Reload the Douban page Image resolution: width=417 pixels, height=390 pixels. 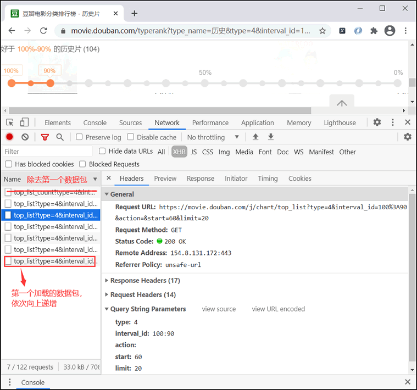point(43,31)
